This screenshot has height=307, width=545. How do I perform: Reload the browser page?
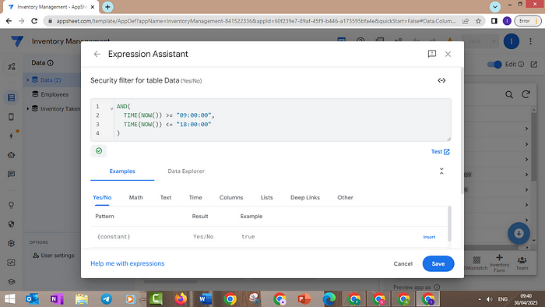coord(34,21)
